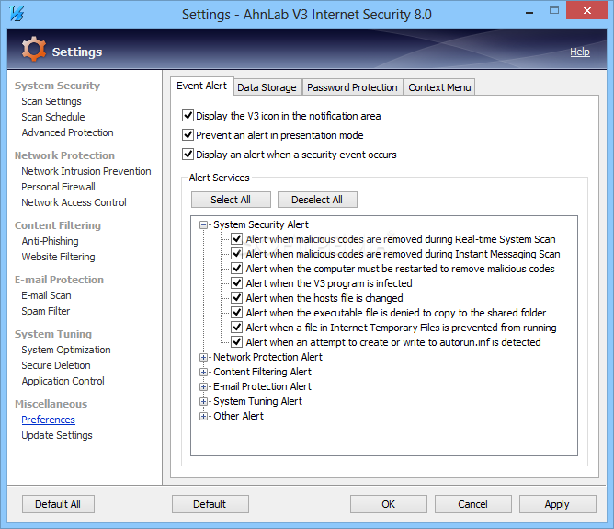Open Update Settings in sidebar

click(x=57, y=435)
